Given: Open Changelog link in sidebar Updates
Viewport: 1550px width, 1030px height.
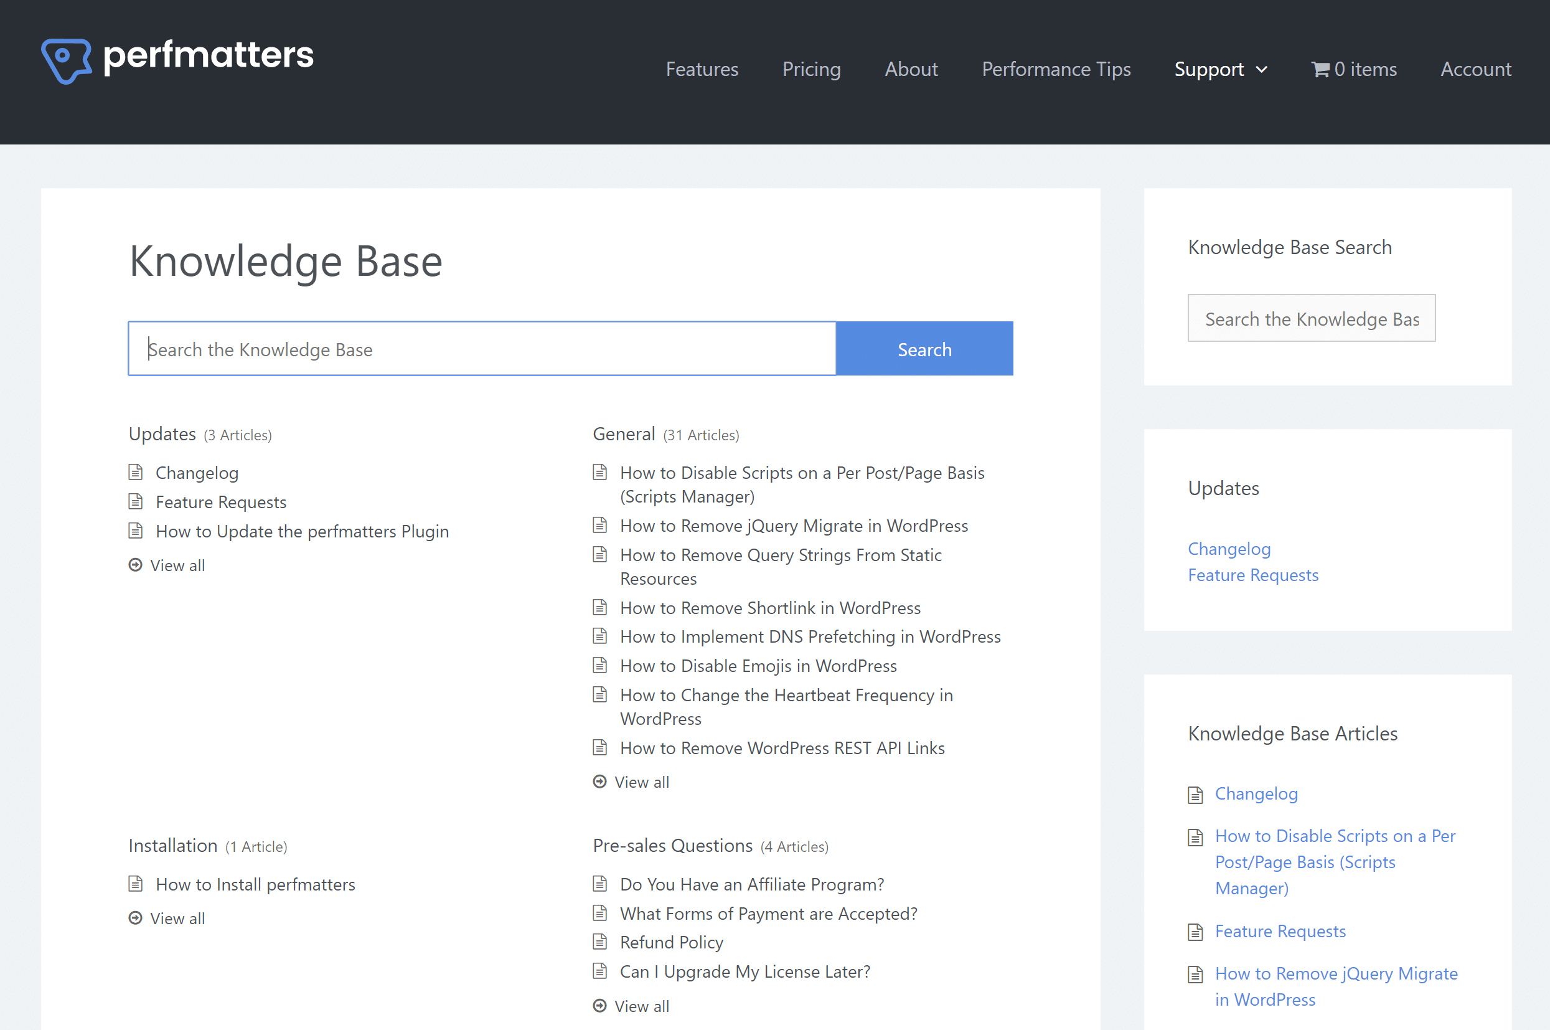Looking at the screenshot, I should [1228, 547].
